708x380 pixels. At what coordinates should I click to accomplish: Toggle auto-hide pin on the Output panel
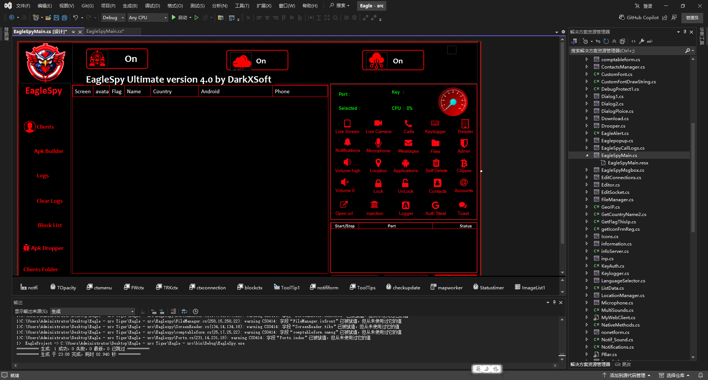[x=554, y=303]
